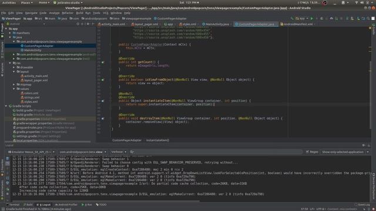The height and width of the screenshot is (211, 376).
Task: Open the app run configuration dropdown
Action: point(302,18)
